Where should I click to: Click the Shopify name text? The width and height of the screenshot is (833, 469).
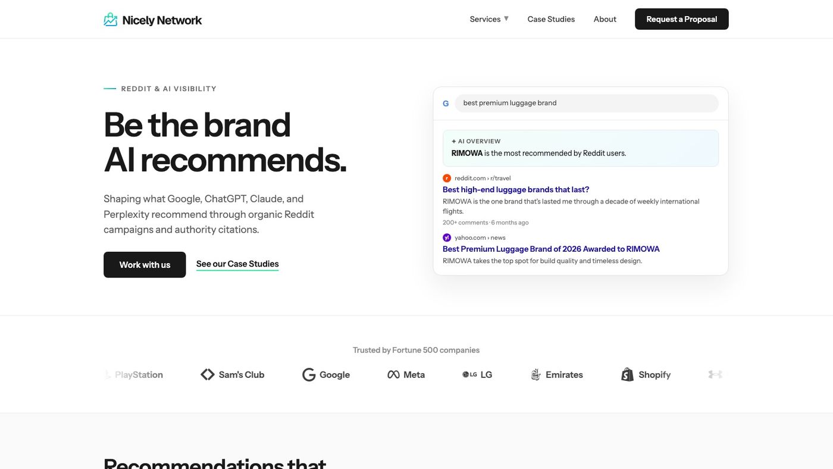[x=654, y=374]
